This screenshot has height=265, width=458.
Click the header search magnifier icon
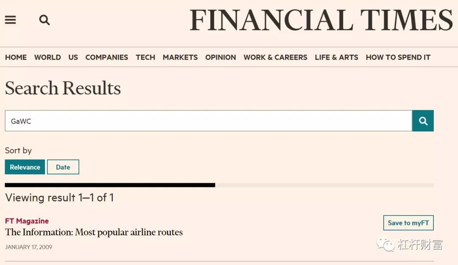(45, 20)
